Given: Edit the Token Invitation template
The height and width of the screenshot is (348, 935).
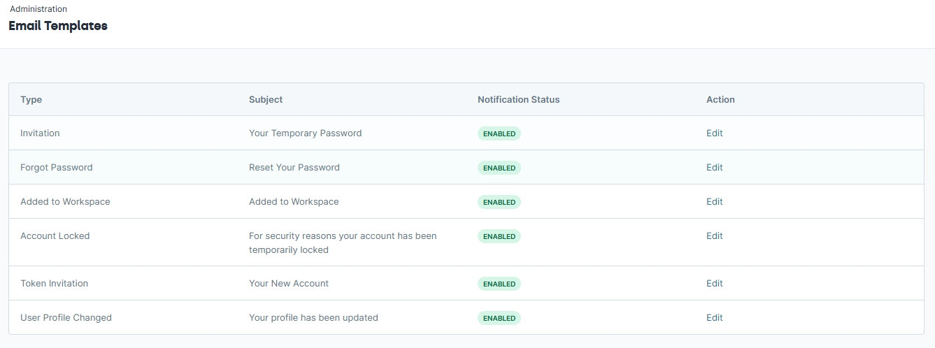Looking at the screenshot, I should click(x=714, y=283).
